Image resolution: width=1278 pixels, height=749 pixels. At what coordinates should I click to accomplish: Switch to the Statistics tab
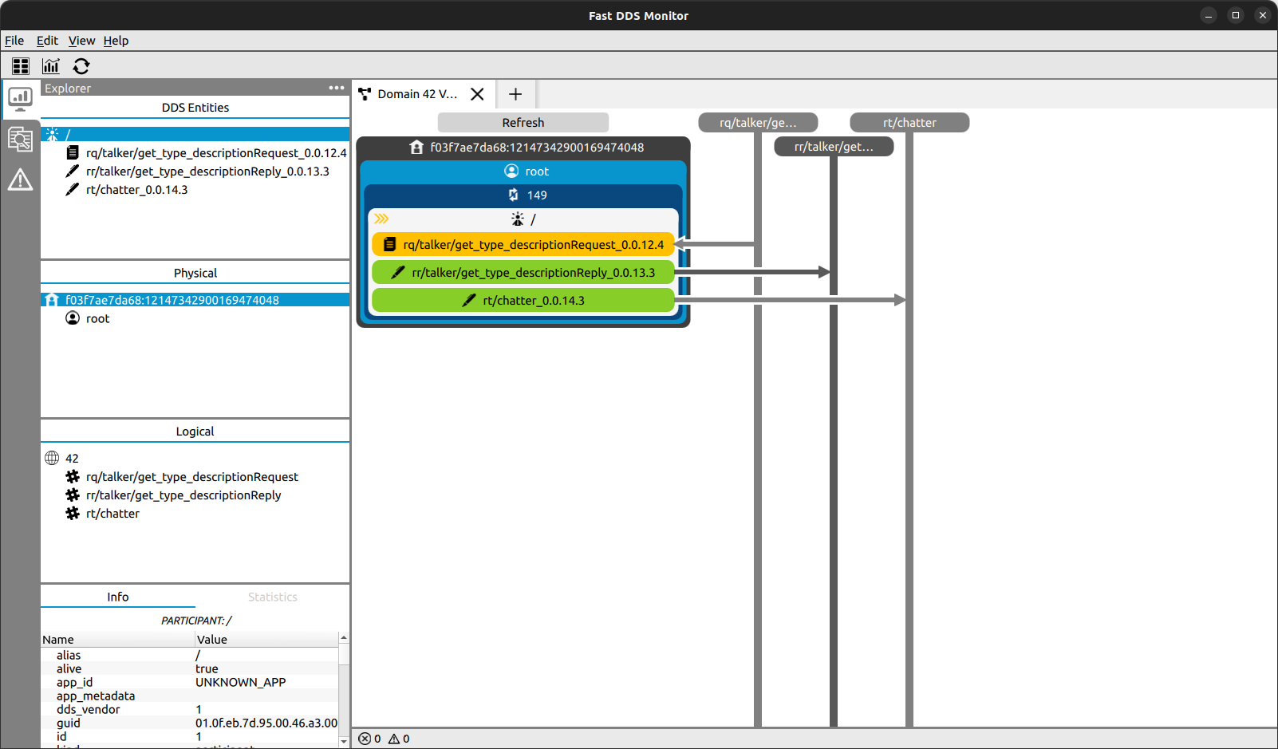coord(273,597)
